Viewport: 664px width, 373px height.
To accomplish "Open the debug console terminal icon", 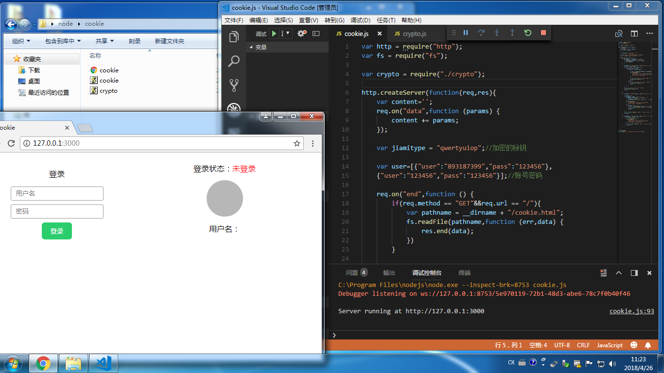I will click(316, 34).
